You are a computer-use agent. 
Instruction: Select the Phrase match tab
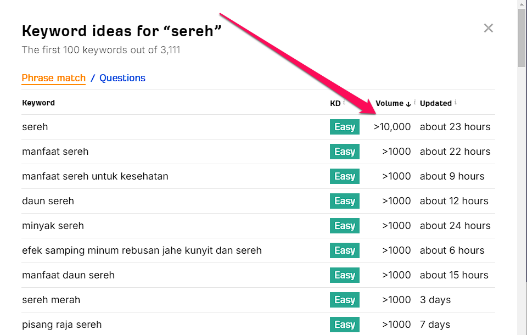point(54,78)
